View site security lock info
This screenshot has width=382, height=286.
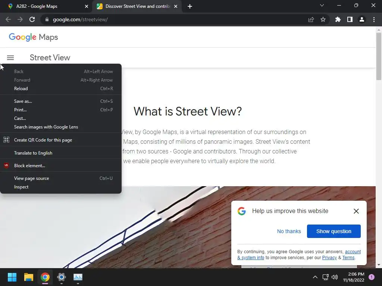[47, 19]
